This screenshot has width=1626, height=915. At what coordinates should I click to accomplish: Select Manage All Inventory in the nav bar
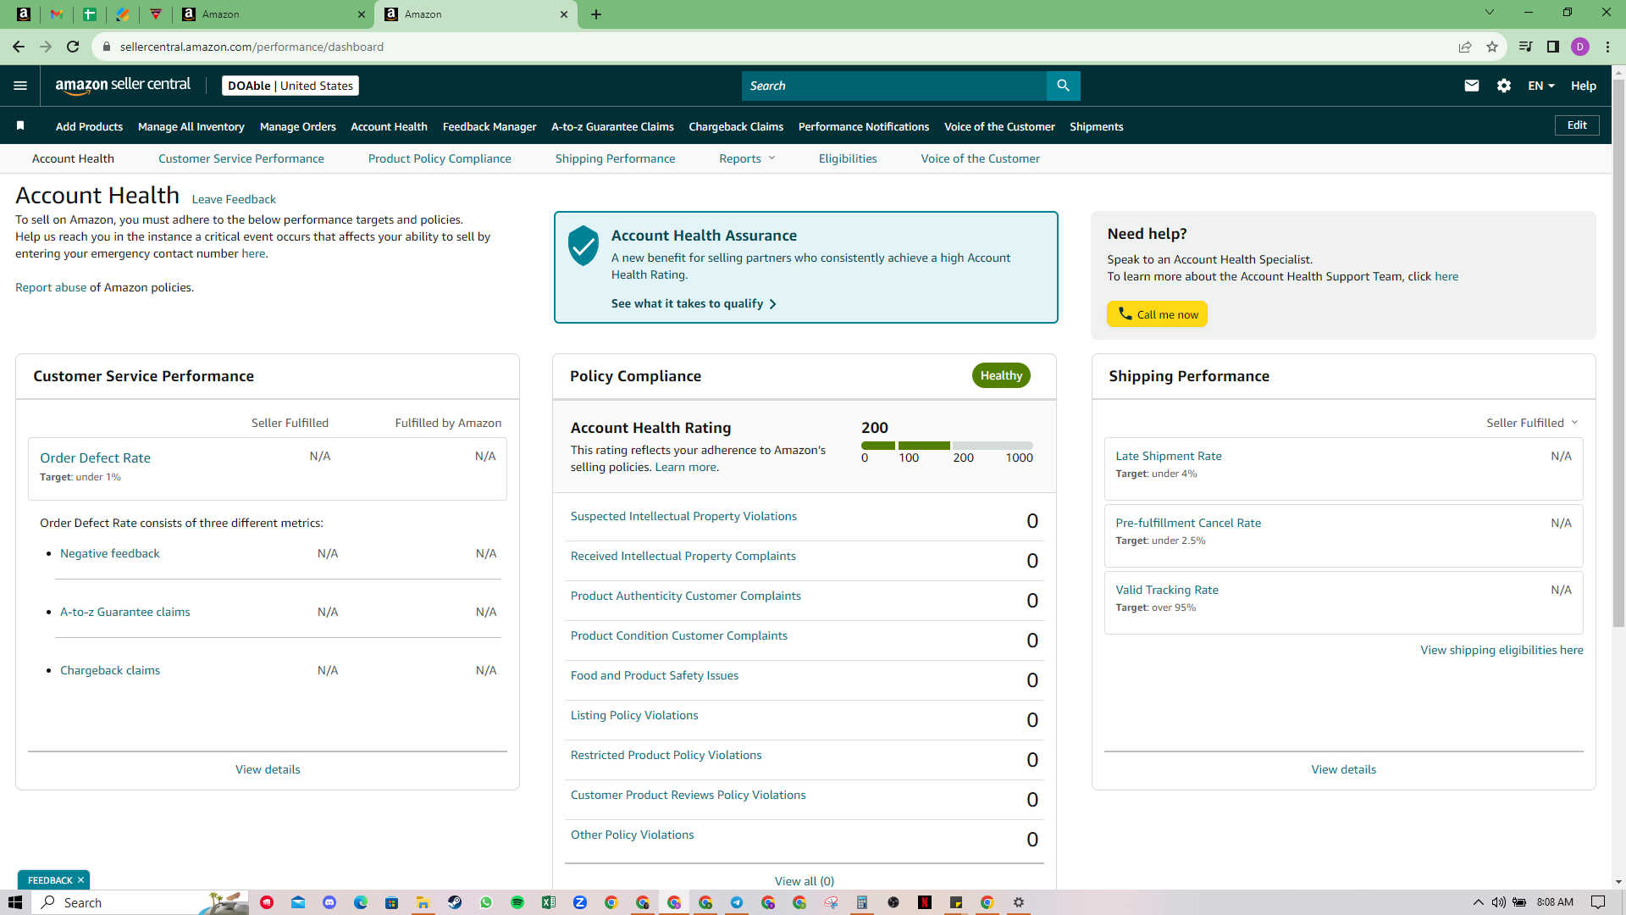[x=191, y=126]
